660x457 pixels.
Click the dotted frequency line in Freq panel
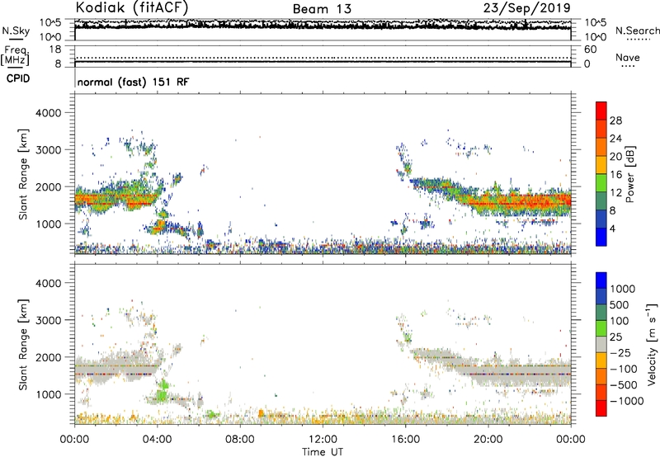323,58
